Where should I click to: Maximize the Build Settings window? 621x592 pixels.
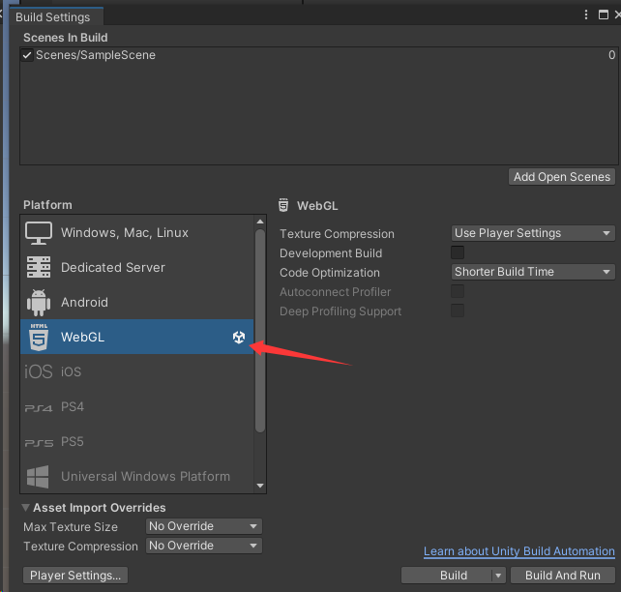604,15
